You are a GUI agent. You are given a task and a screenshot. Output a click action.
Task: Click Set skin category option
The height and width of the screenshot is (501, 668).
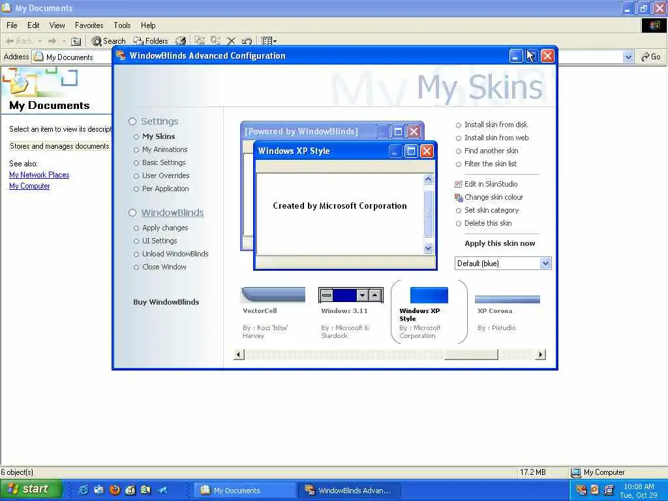pos(492,211)
